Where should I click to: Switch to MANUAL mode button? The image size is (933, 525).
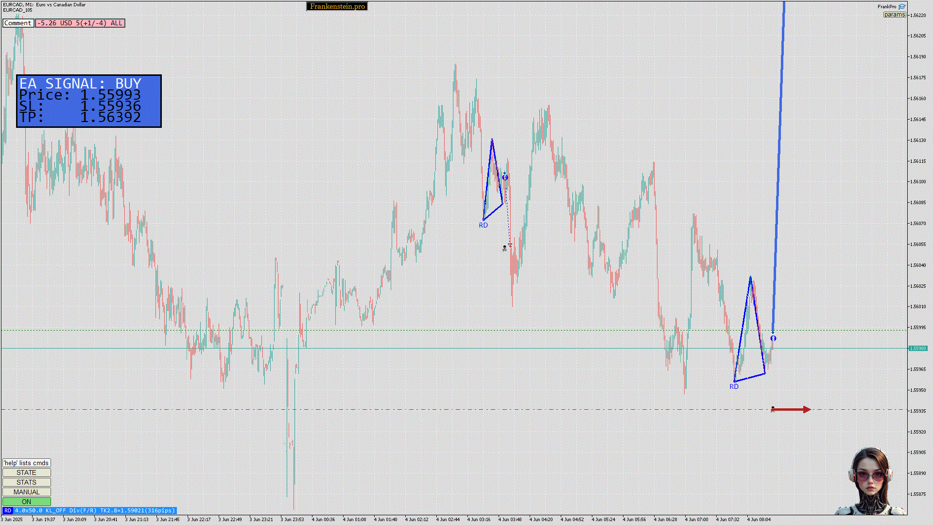click(26, 492)
